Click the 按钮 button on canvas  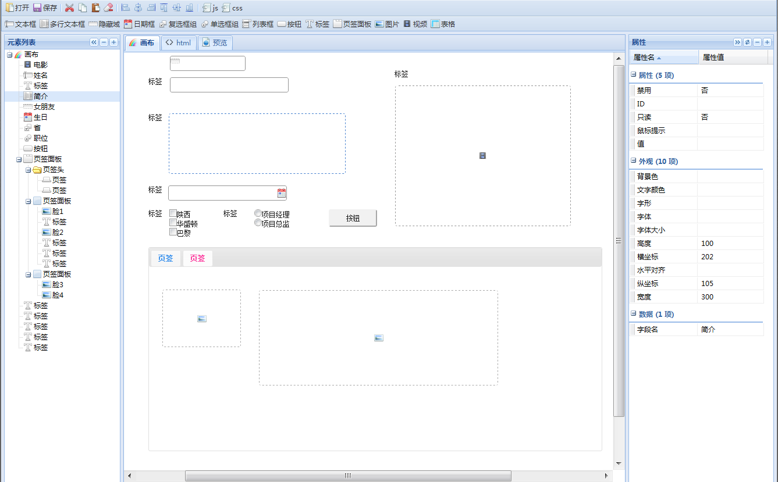pyautogui.click(x=353, y=218)
